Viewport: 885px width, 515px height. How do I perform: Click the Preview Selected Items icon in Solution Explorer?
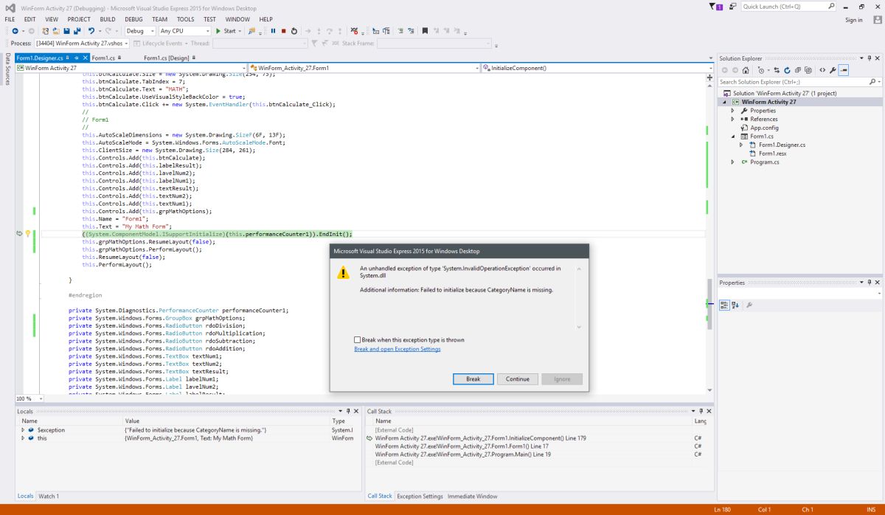pos(844,70)
